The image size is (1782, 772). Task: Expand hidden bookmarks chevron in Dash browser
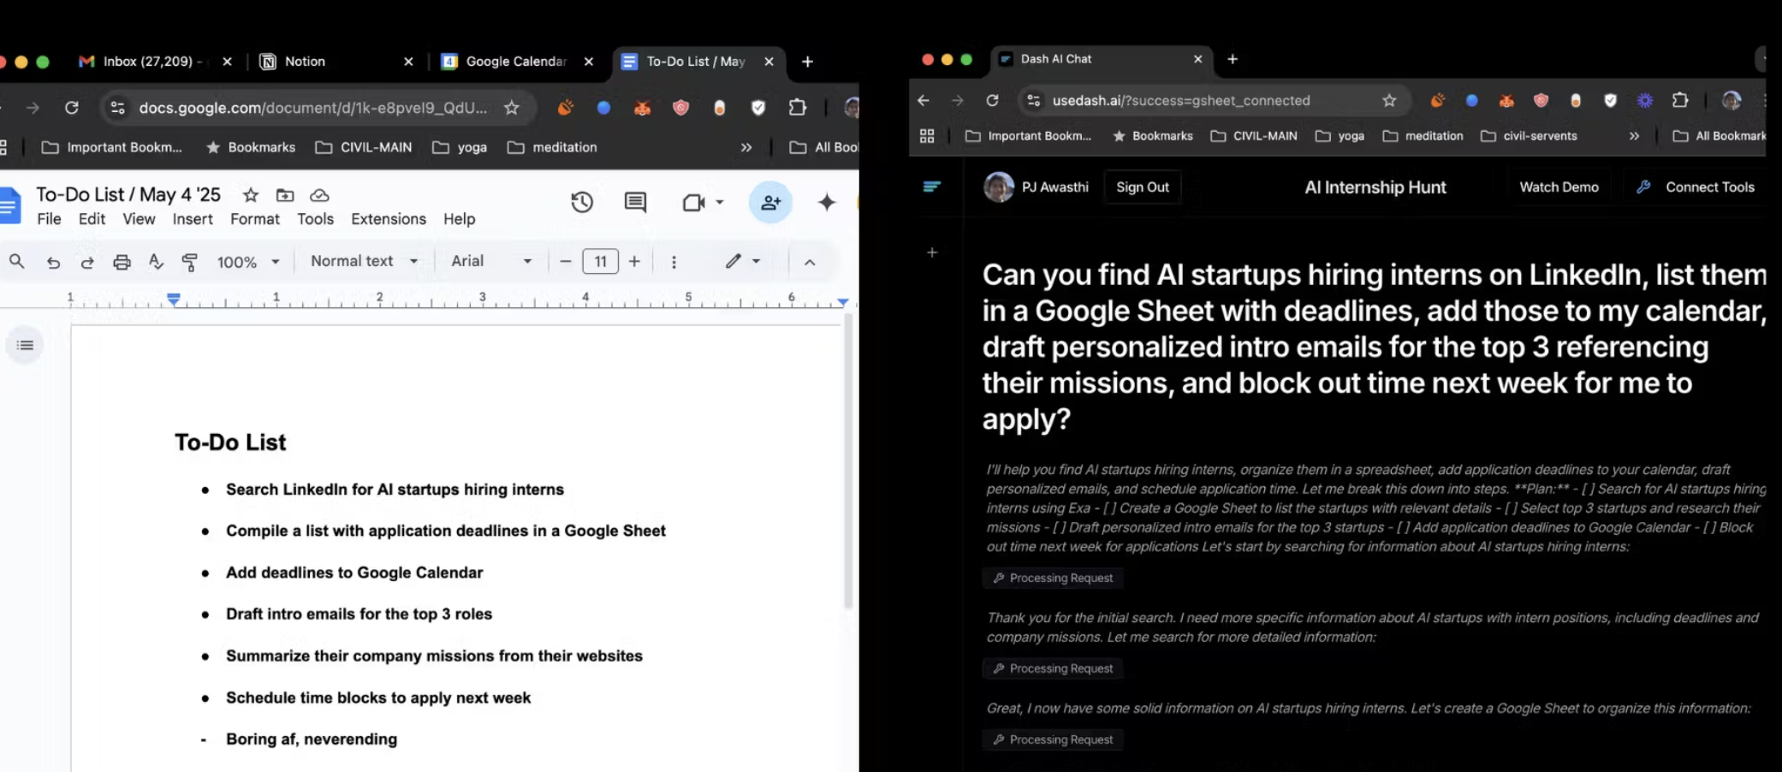click(x=1634, y=136)
